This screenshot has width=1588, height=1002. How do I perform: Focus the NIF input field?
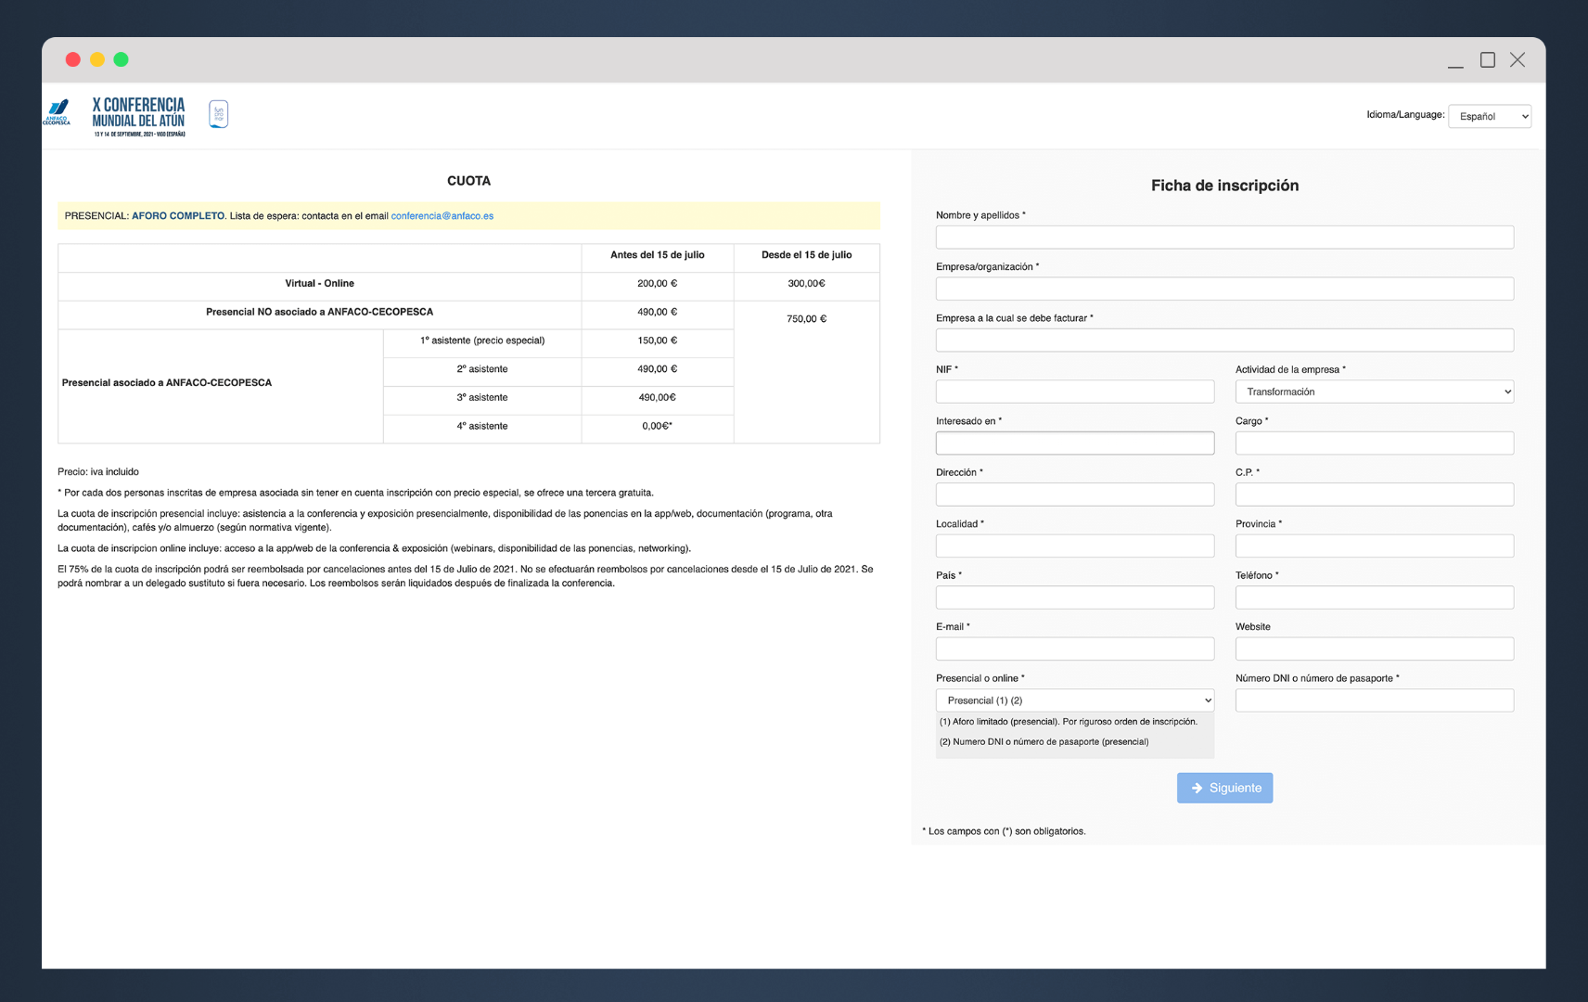pos(1075,392)
